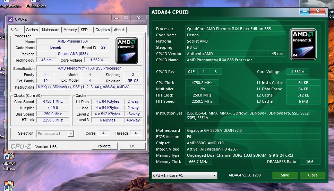
Task: Open the SPD tab
Action: (x=84, y=30)
